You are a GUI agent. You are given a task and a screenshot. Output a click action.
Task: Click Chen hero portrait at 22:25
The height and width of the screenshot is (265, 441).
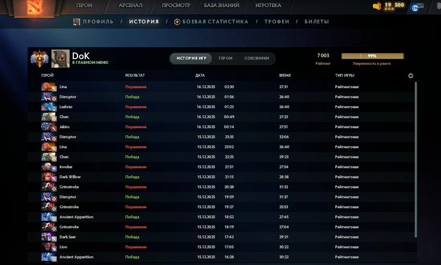[49, 157]
